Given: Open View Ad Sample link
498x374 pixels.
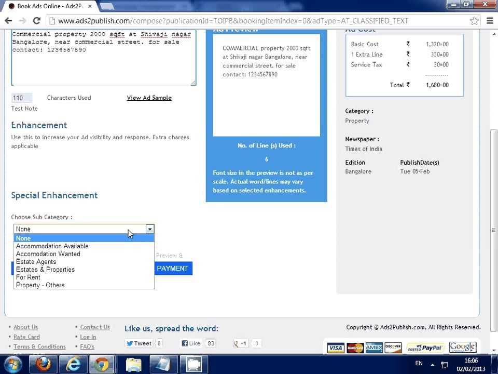Looking at the screenshot, I should 149,98.
